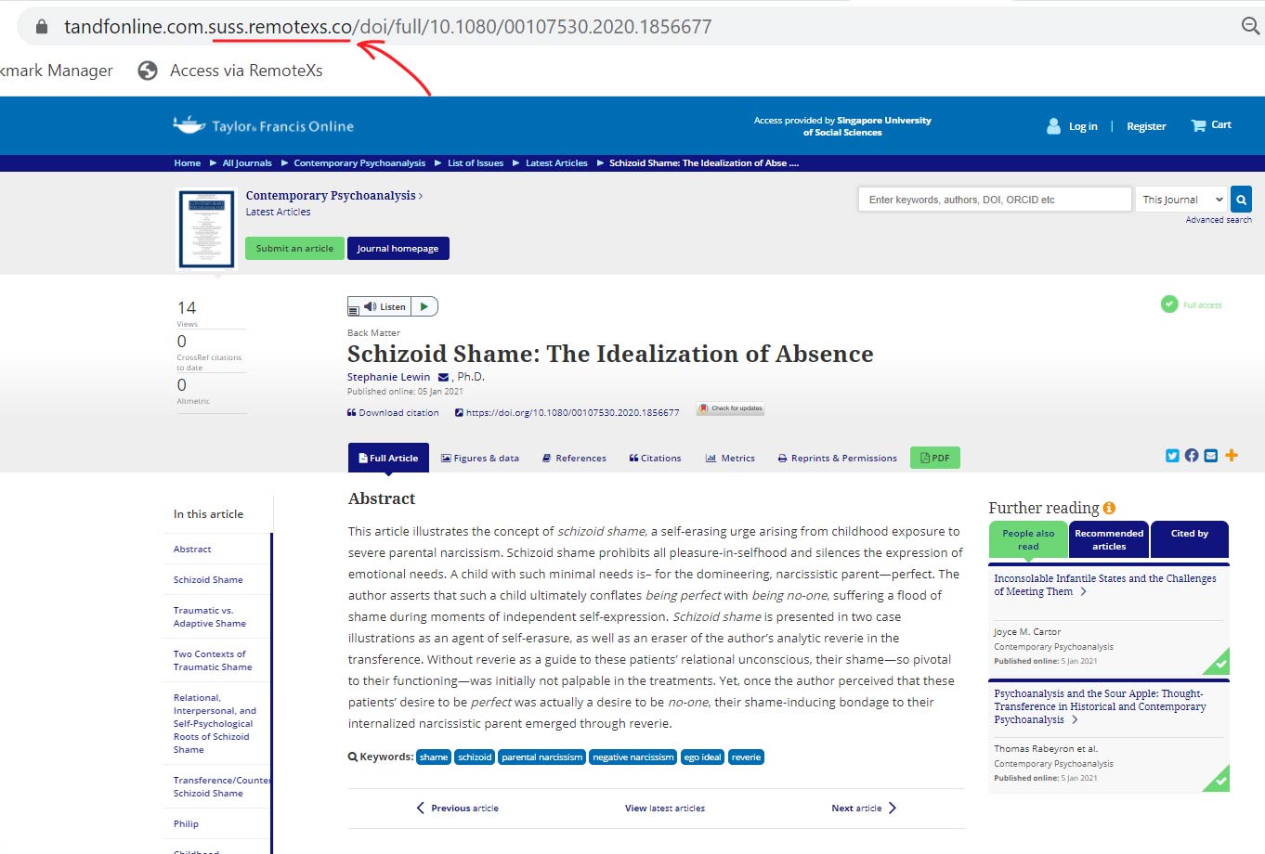The width and height of the screenshot is (1265, 854).
Task: Select the parental narcissism keyword tag
Action: coord(541,757)
